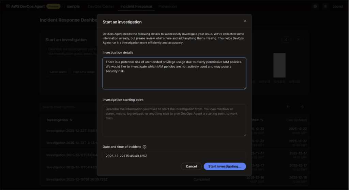The height and width of the screenshot is (190, 349).
Task: Click the info icon beside Date and time of incident
Action: pyautogui.click(x=145, y=147)
